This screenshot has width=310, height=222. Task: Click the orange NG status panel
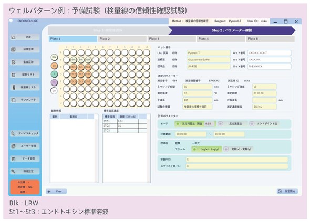pos(25,187)
